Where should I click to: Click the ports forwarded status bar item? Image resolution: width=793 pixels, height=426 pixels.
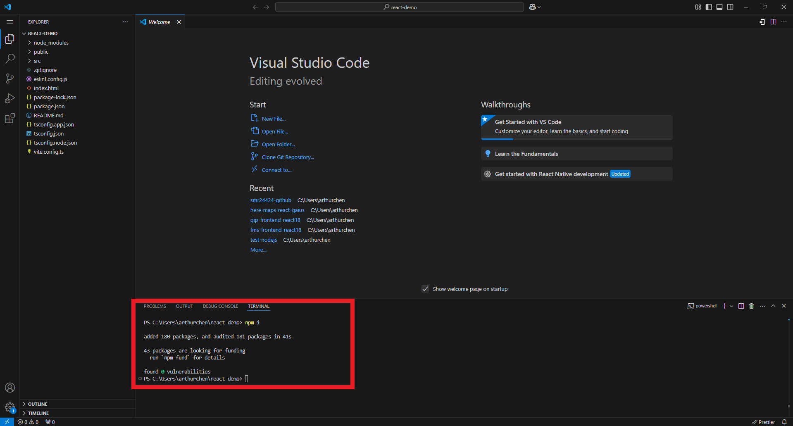point(50,422)
